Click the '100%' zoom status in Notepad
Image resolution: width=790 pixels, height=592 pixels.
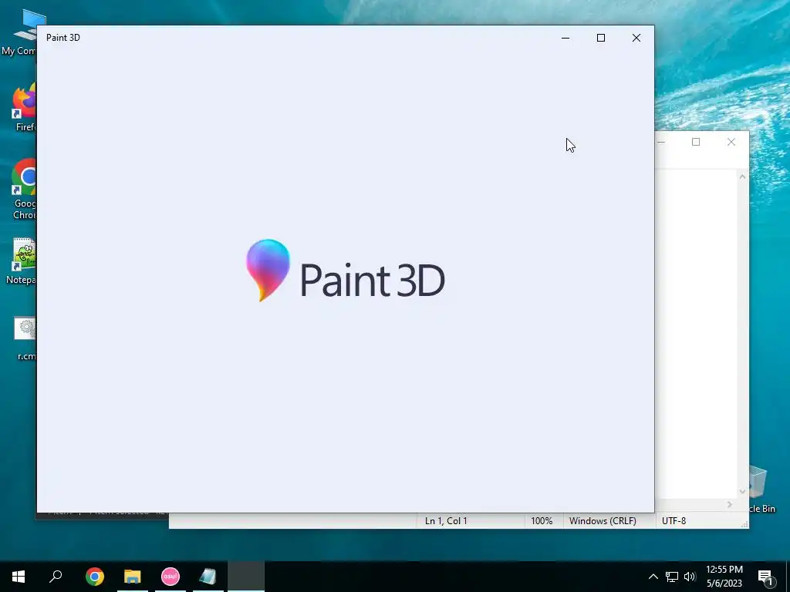click(542, 521)
